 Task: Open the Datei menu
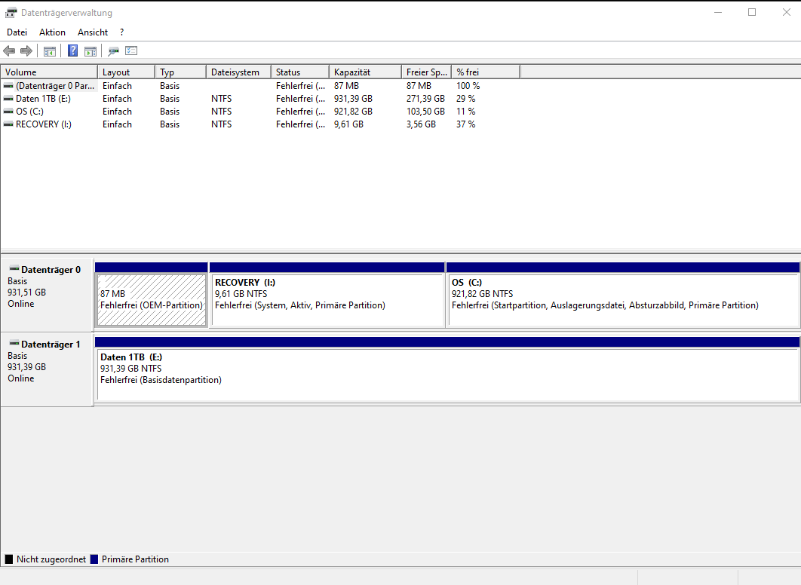click(17, 32)
